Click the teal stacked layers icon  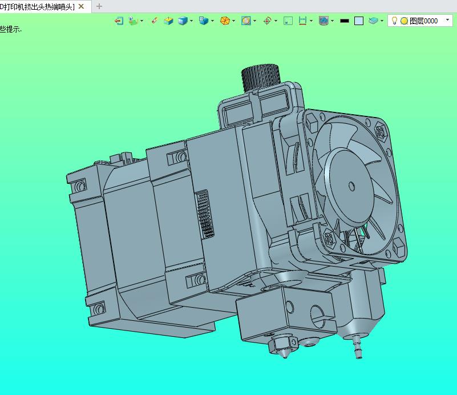373,21
